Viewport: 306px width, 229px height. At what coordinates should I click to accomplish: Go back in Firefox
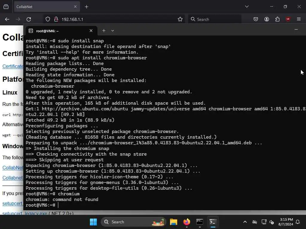7,19
